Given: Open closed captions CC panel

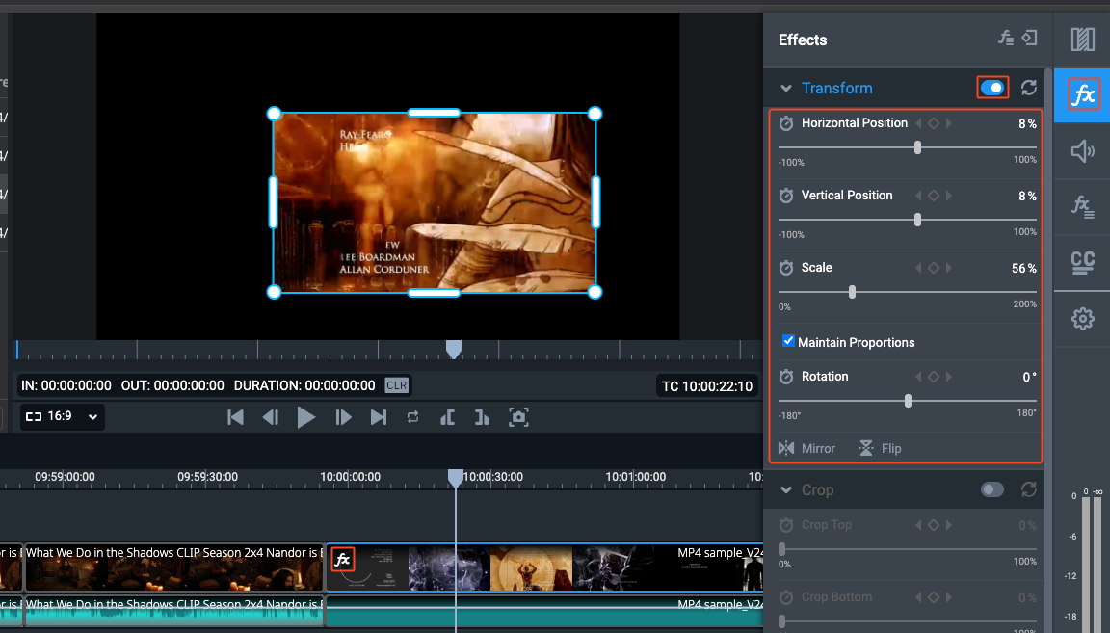Looking at the screenshot, I should click(1082, 262).
